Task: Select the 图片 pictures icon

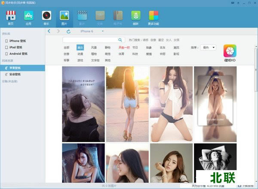Action: tap(64, 17)
